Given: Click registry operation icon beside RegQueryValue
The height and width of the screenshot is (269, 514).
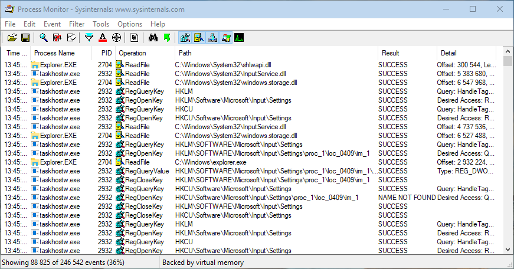Looking at the screenshot, I should pos(120,171).
